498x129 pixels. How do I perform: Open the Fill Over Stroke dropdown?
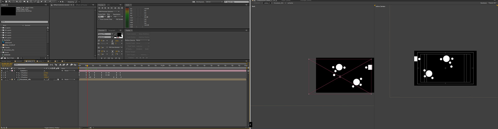click(x=116, y=47)
